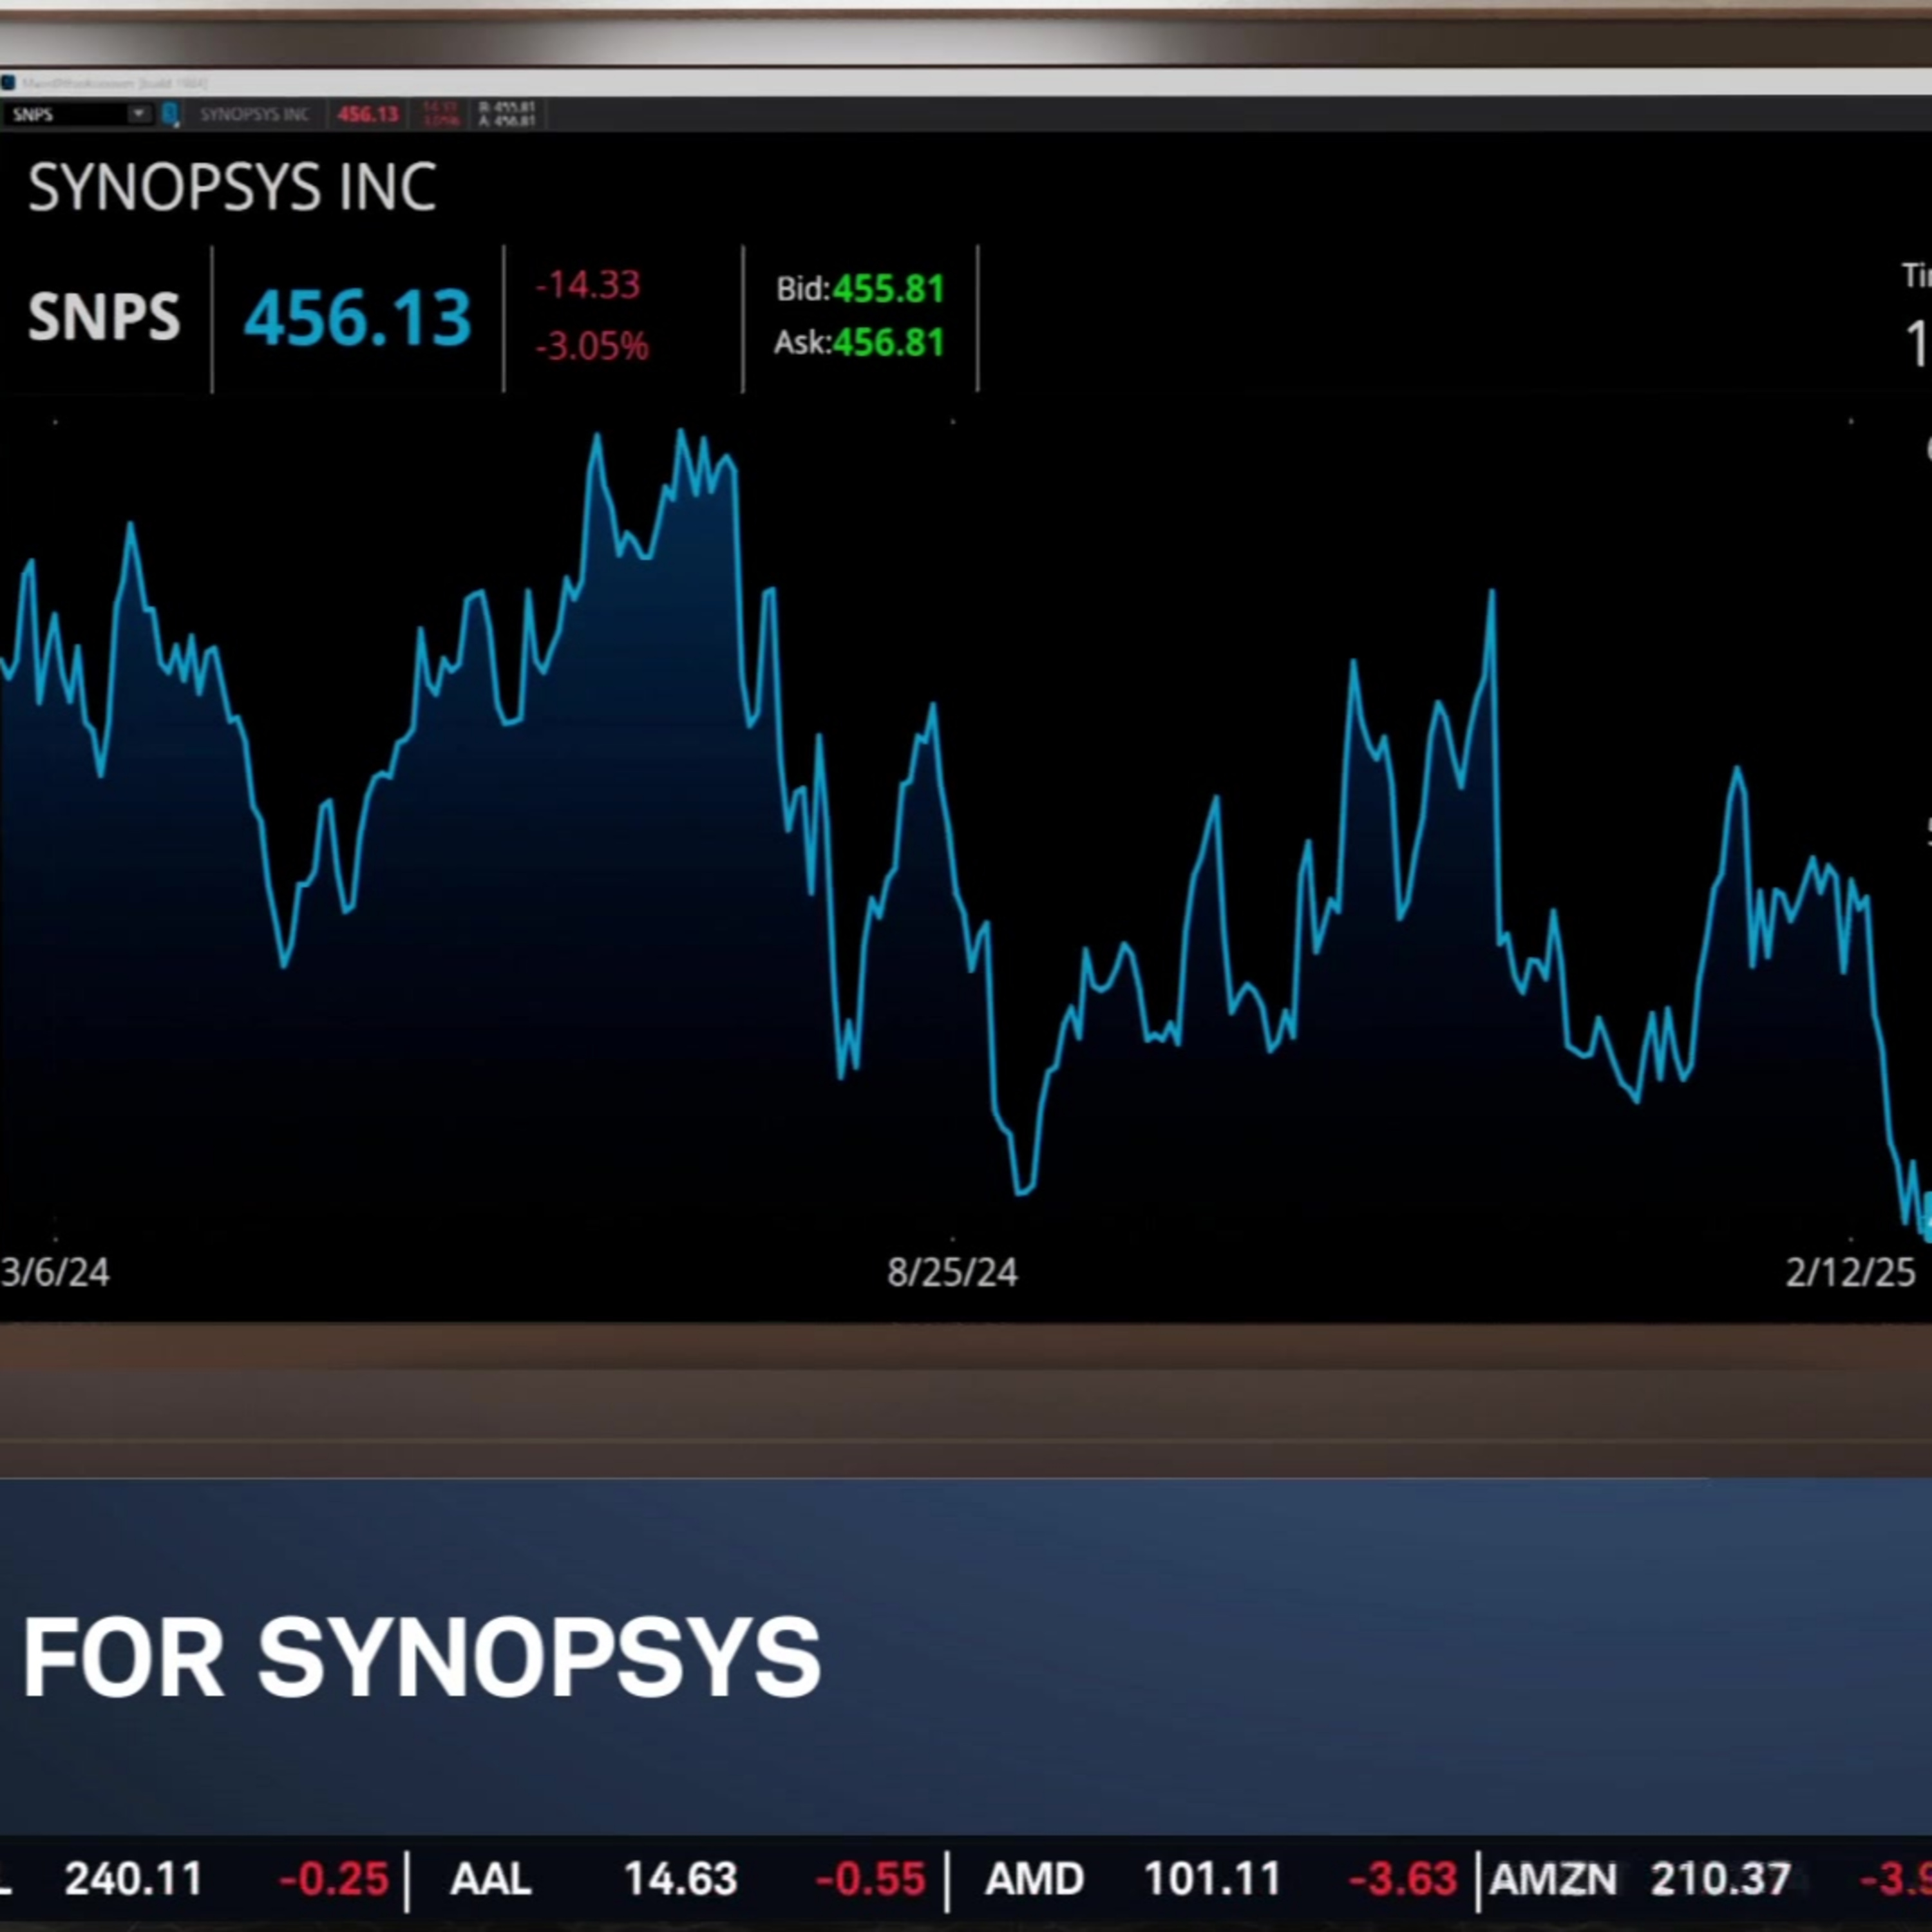Click the large SNPS ticker label
The image size is (1932, 1932).
(x=104, y=317)
